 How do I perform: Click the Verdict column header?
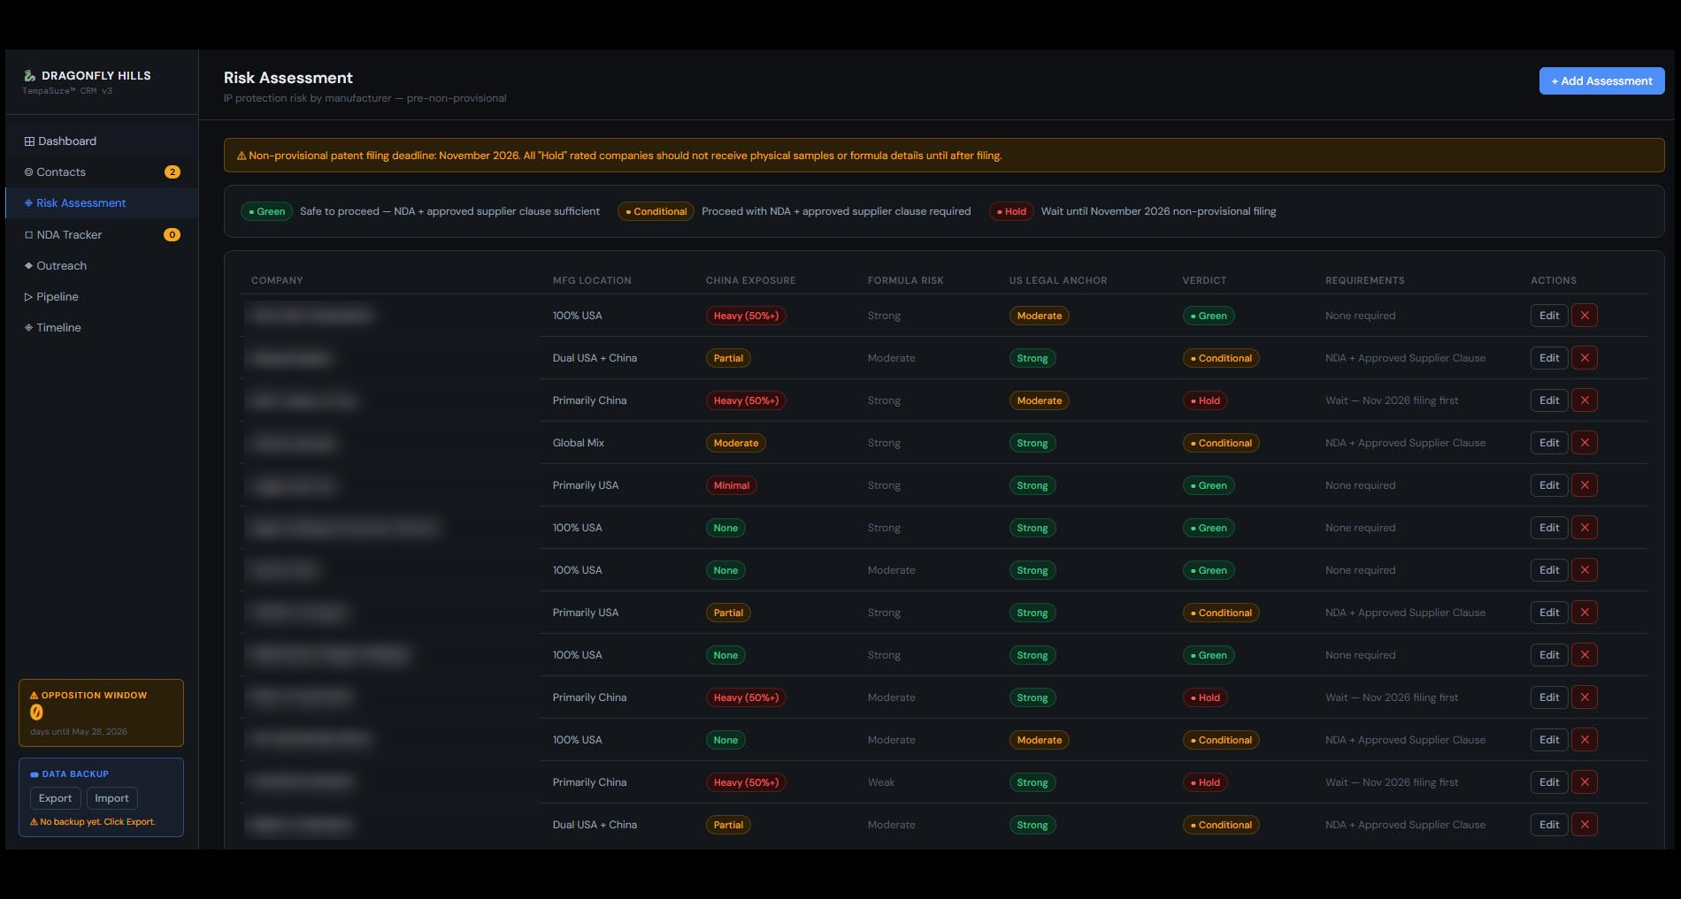click(x=1204, y=280)
